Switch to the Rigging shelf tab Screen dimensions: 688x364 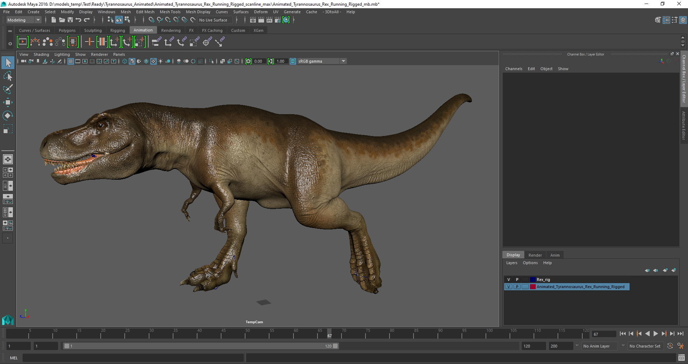118,30
